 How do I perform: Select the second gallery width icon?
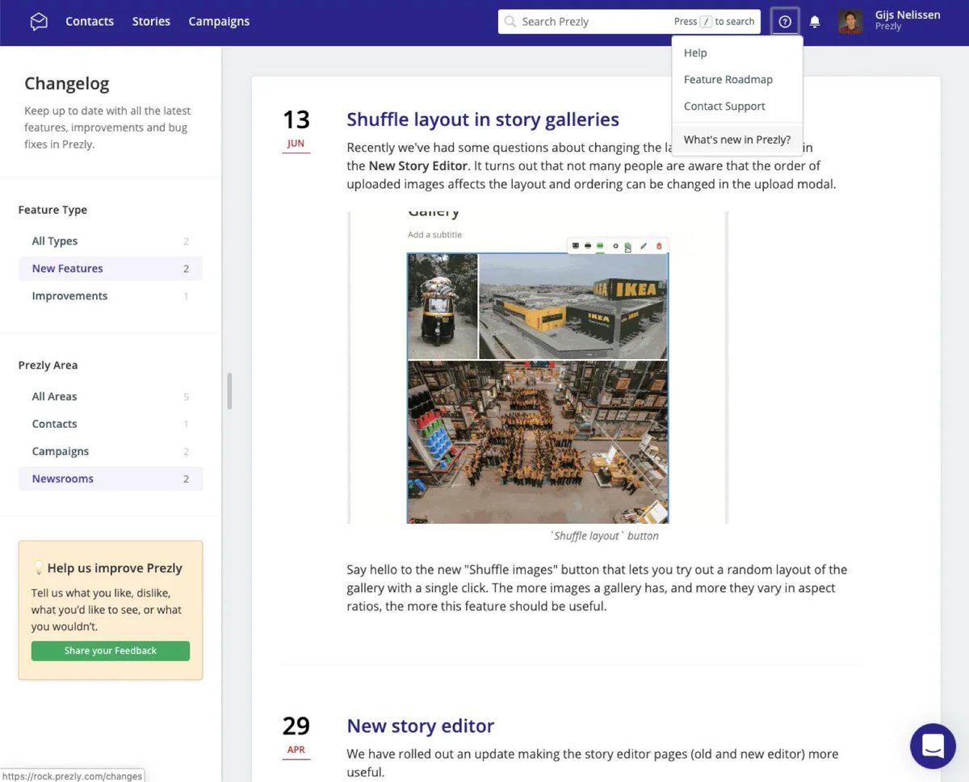[588, 245]
